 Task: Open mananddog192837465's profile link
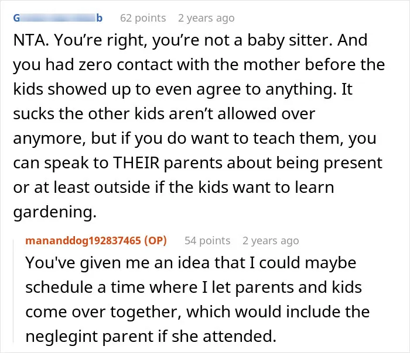(x=83, y=241)
